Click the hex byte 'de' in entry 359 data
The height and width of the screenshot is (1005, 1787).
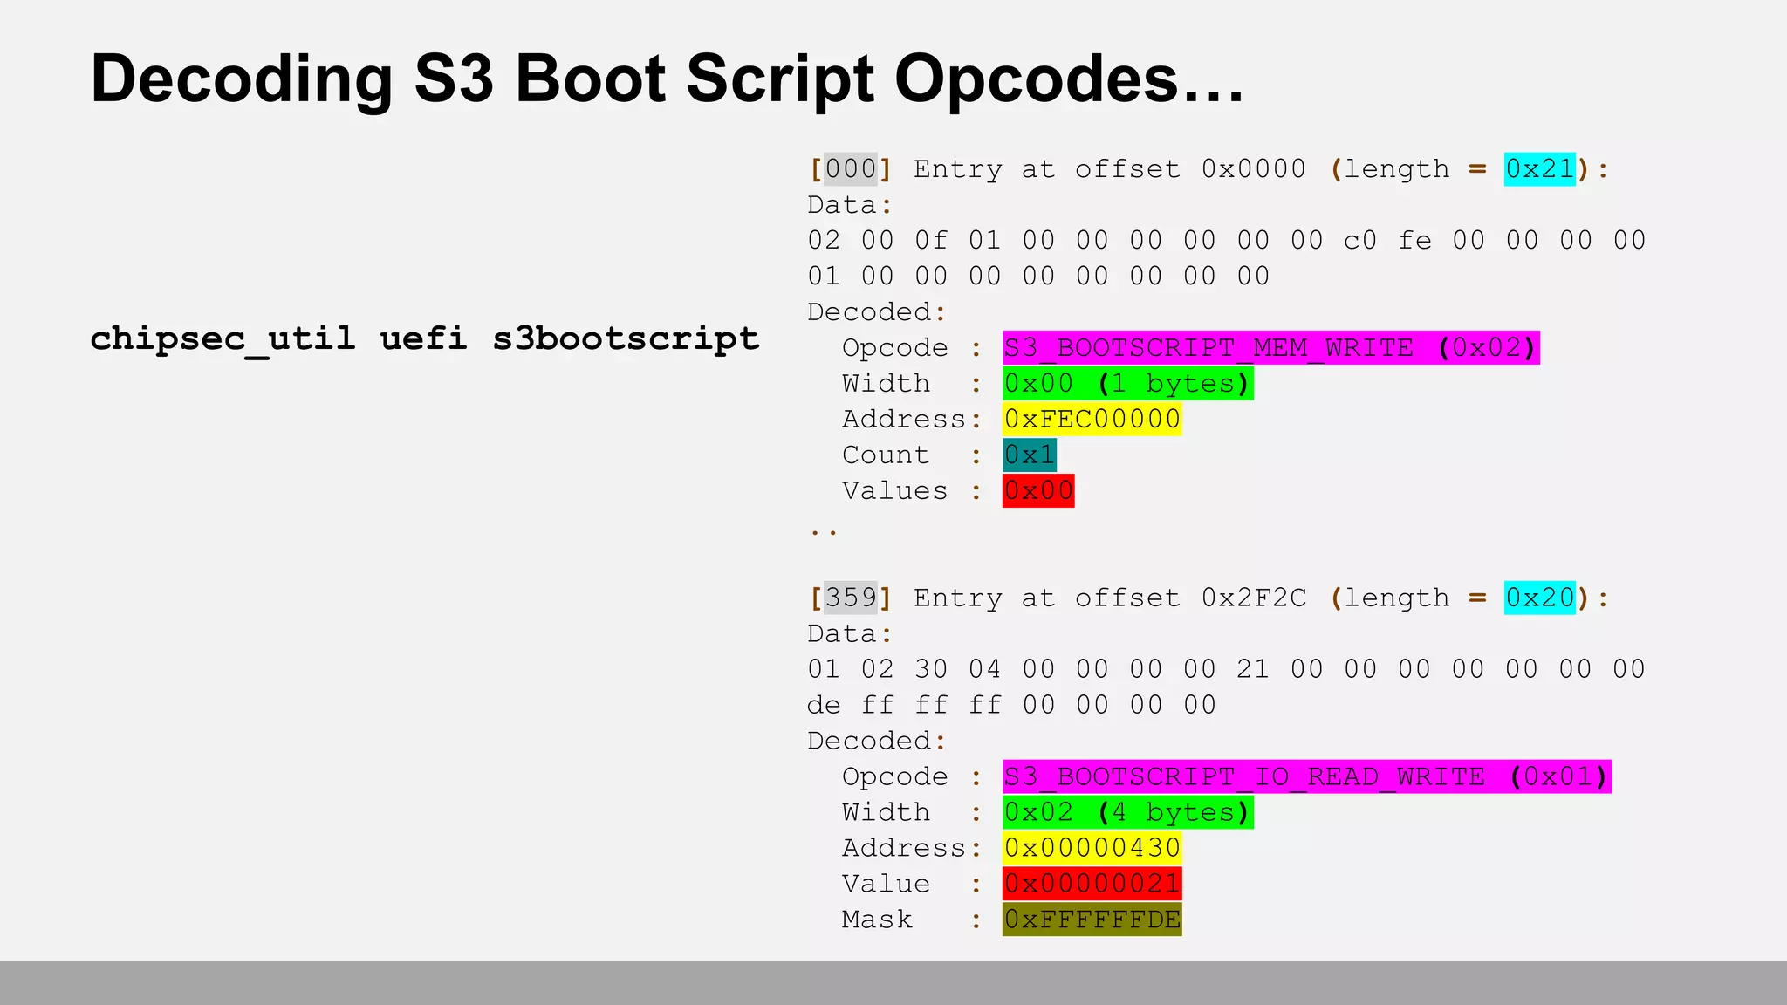(824, 705)
